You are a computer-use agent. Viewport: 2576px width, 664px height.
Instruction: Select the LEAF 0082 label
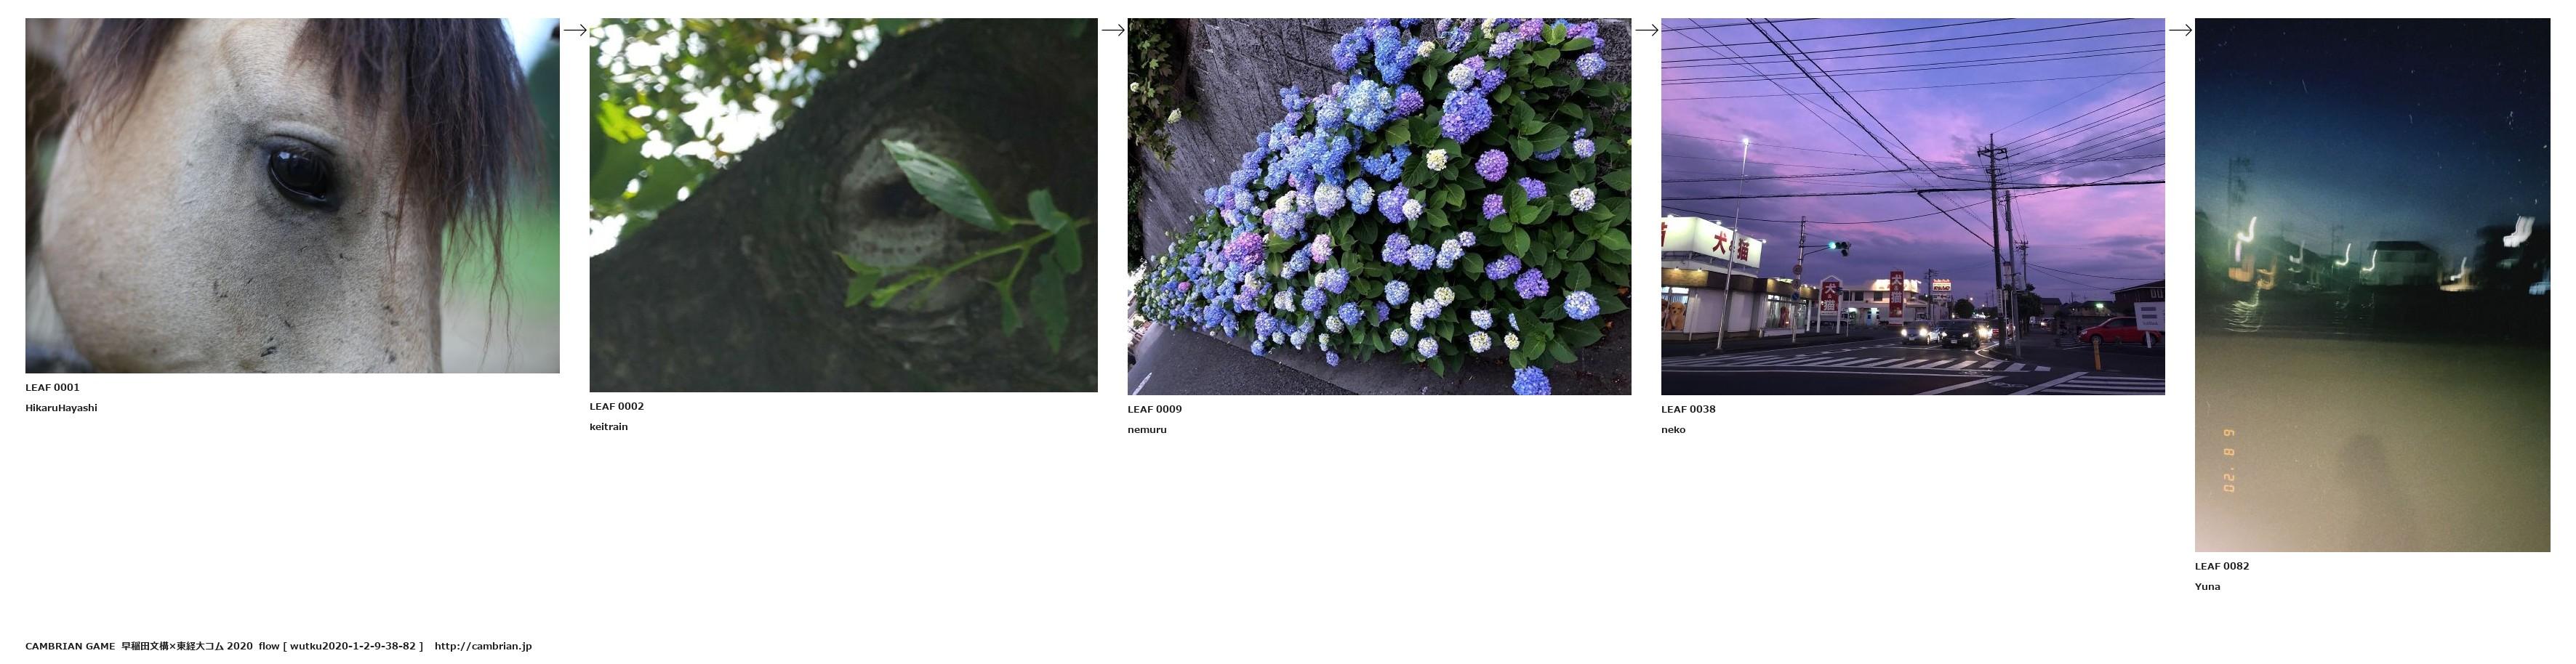2222,566
